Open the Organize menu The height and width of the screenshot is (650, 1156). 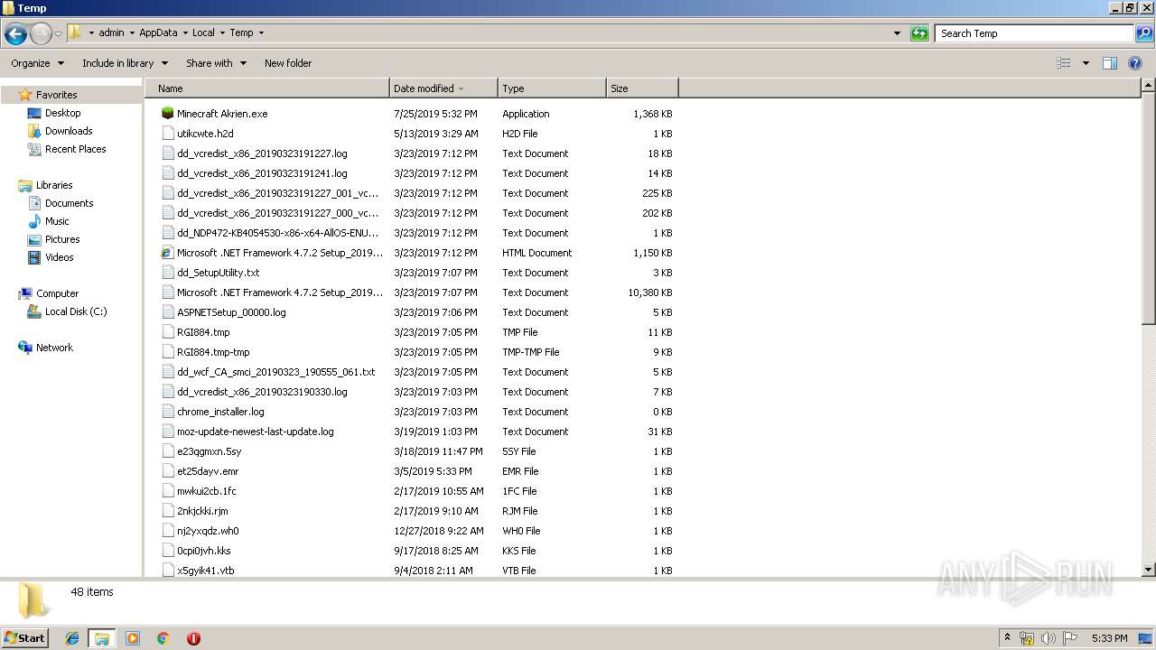tap(37, 63)
